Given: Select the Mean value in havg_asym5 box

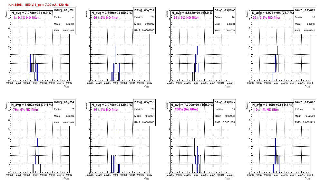Looking at the screenshot, I should (x=150, y=116).
